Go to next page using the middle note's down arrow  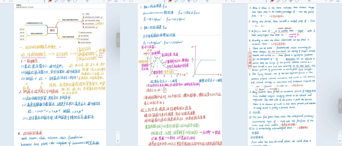[118, 141]
